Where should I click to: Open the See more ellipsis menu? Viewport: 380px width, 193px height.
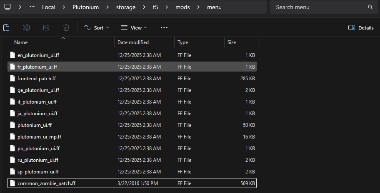pyautogui.click(x=164, y=28)
